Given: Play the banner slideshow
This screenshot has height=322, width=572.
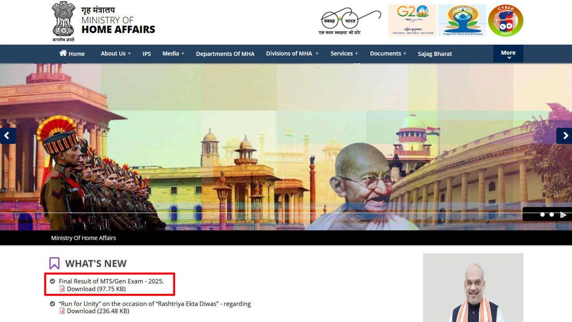Looking at the screenshot, I should [x=563, y=215].
